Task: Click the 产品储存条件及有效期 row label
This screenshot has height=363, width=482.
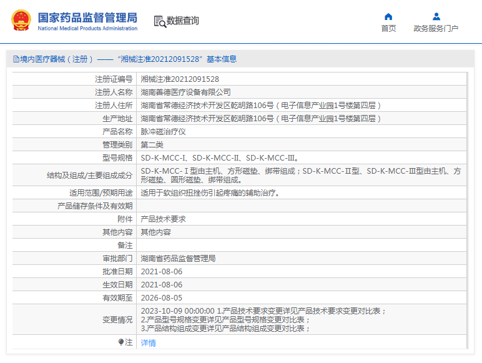Action: point(95,206)
